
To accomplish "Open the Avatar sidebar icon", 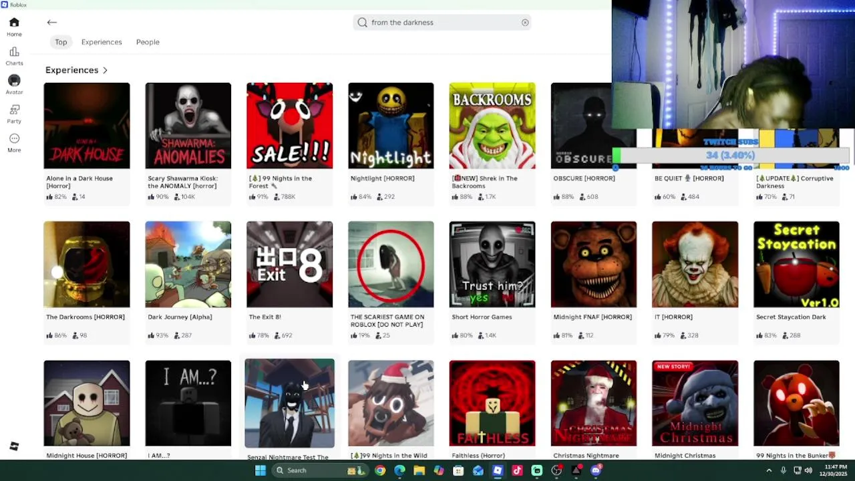I will point(14,85).
